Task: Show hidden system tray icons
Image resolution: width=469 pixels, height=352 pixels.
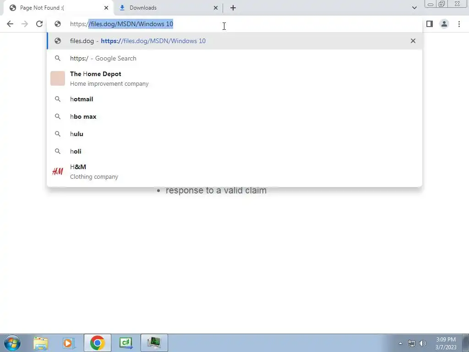Action: pos(400,344)
